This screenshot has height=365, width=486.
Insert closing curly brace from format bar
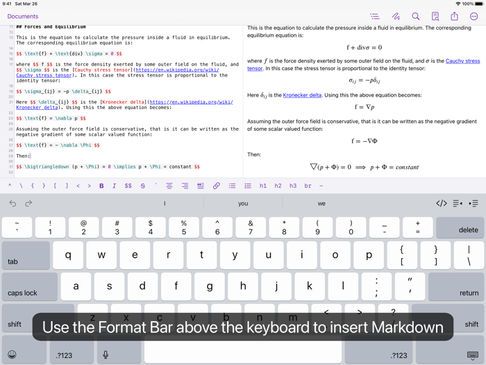coord(44,186)
